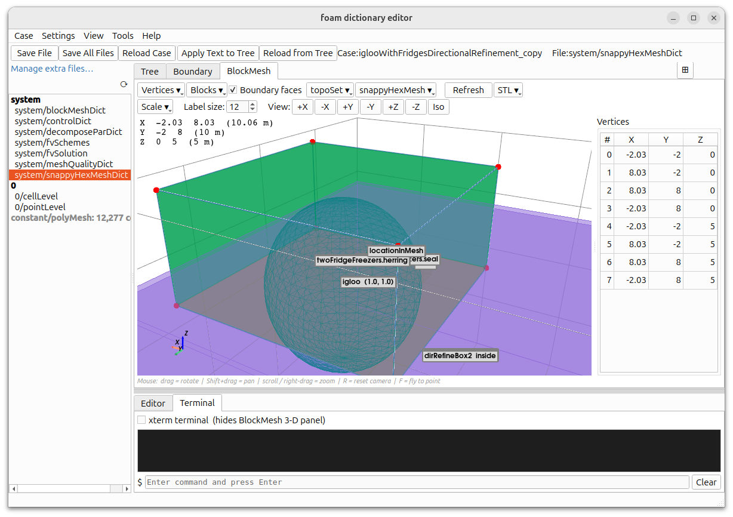Click the Label size value field

click(x=237, y=107)
